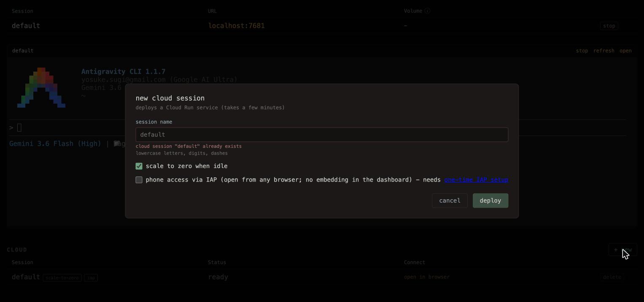Click the scale-to-zero tag
This screenshot has height=302, width=644.
pos(62,278)
